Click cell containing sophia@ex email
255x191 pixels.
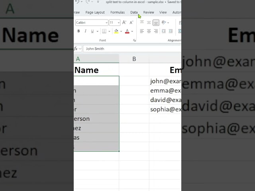[x=165, y=109]
